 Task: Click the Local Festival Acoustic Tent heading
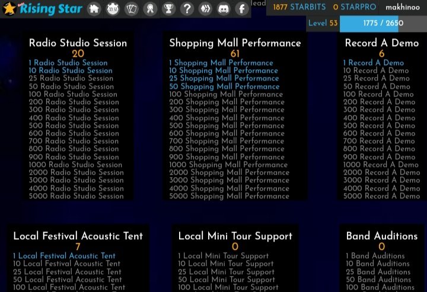[x=78, y=236]
